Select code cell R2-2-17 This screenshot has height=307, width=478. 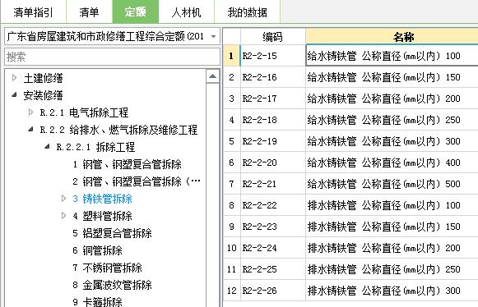pyautogui.click(x=273, y=99)
